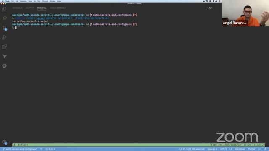
Task: Change the Markdown language mode
Action: [240, 149]
